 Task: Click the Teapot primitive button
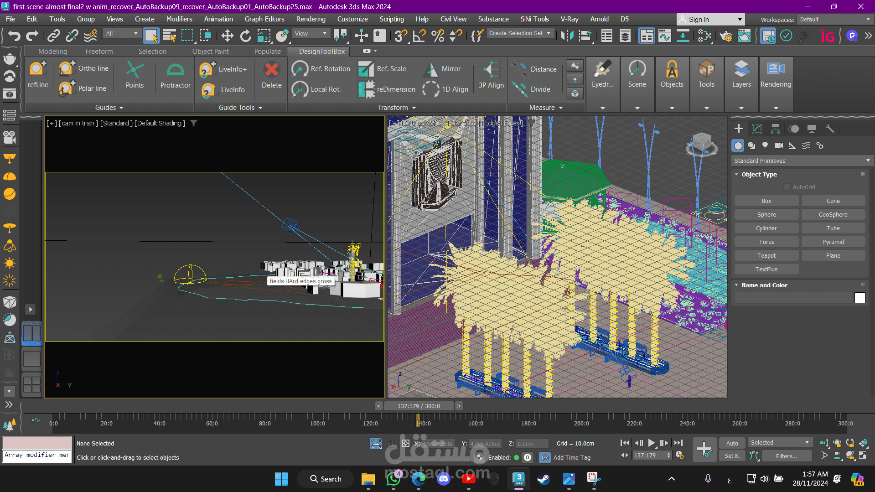point(766,256)
